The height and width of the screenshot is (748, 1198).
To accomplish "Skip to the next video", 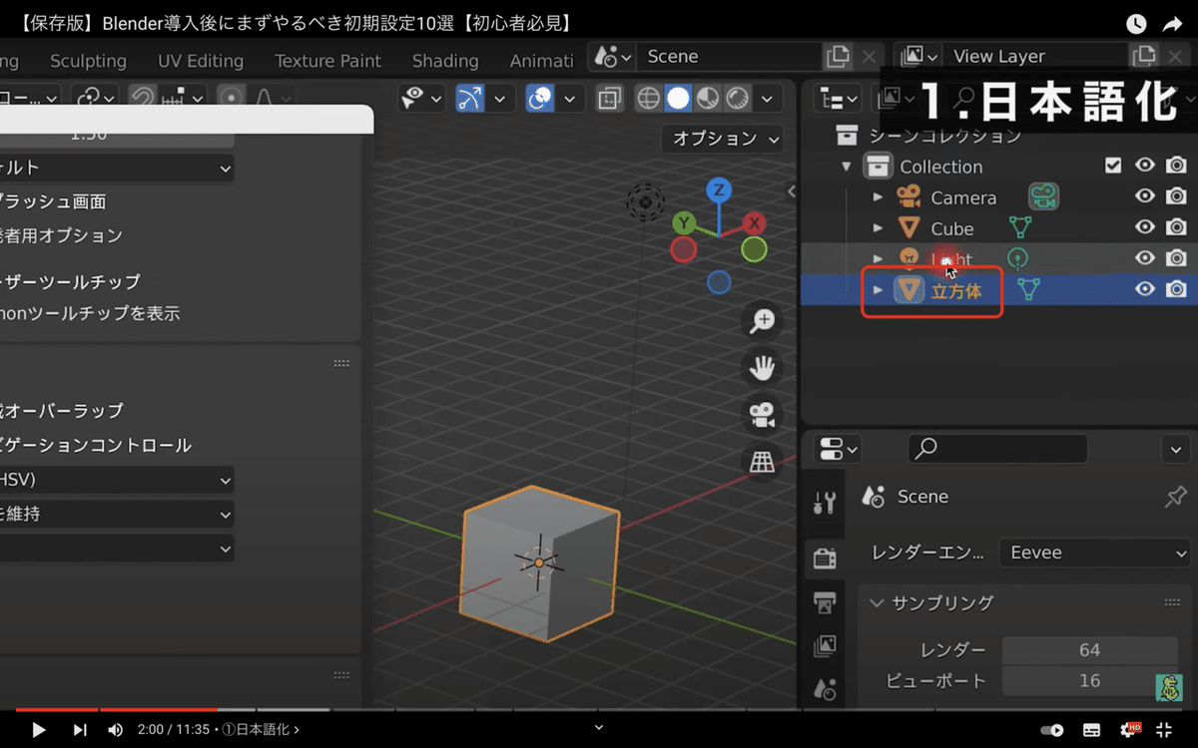I will click(80, 730).
